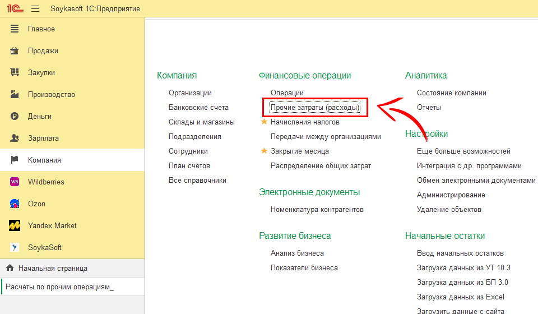
Task: Open the hamburger main menu
Action: [35, 9]
